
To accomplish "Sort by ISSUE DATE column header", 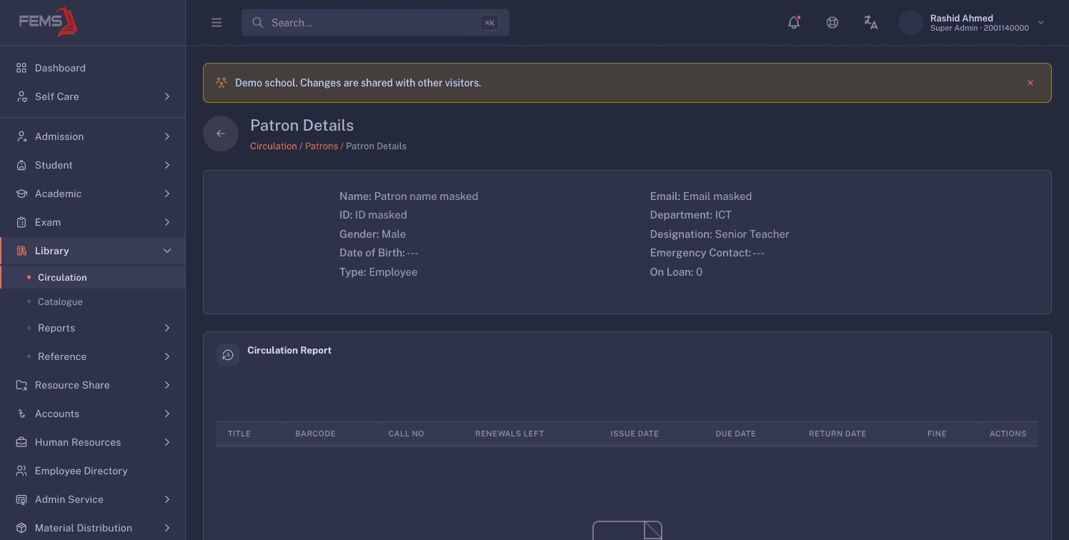I will [635, 434].
